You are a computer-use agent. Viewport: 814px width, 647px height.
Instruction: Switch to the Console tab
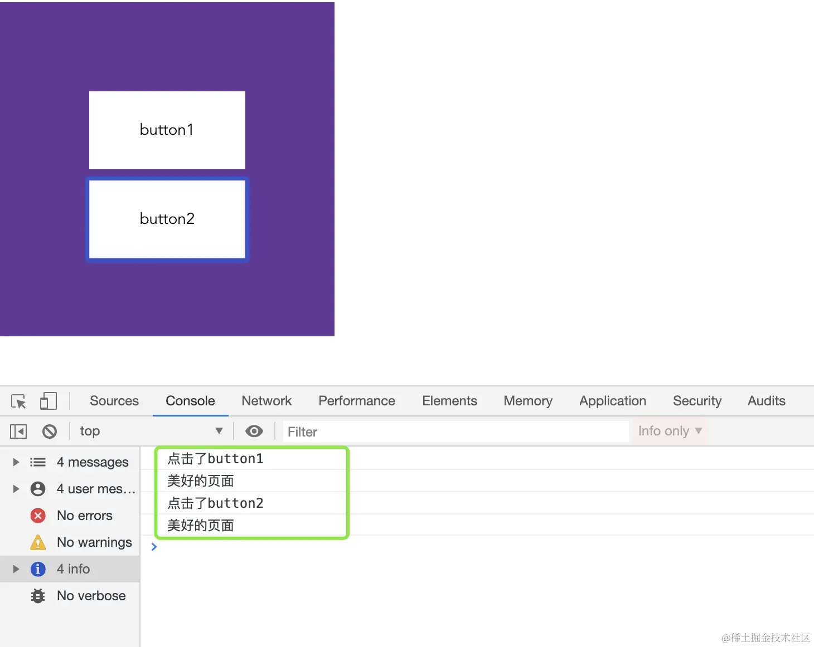coord(190,401)
